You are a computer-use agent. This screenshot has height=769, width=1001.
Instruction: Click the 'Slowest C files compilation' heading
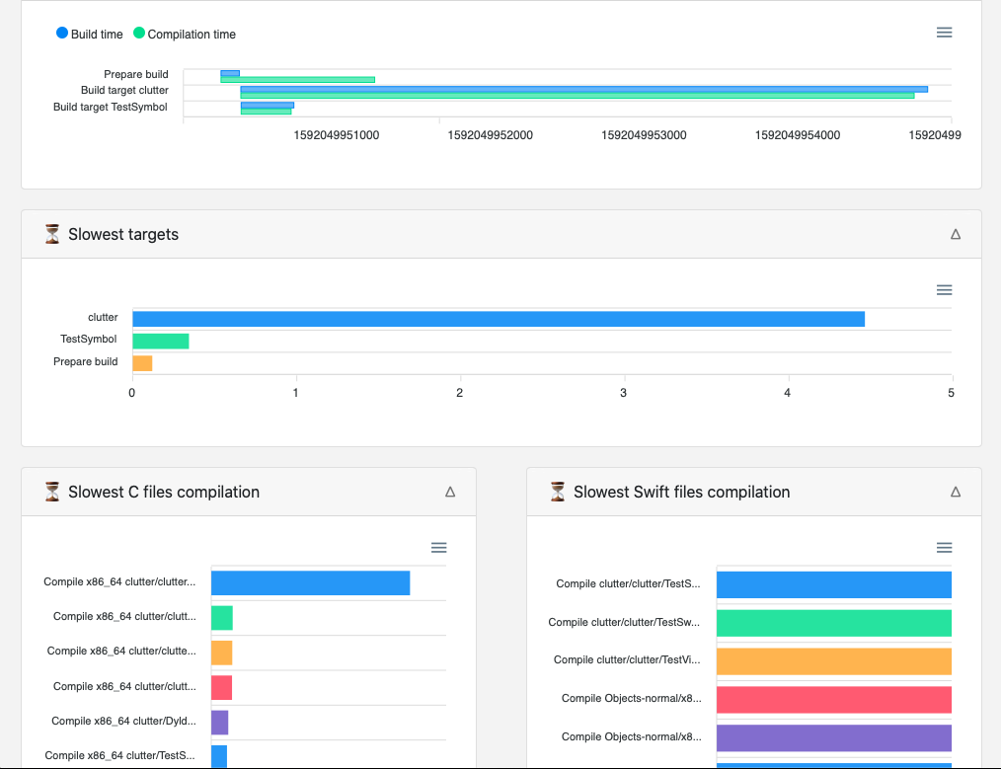[164, 492]
